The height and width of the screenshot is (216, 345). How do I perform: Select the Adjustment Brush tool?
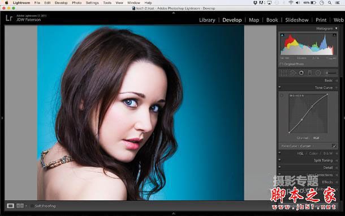[x=331, y=73]
